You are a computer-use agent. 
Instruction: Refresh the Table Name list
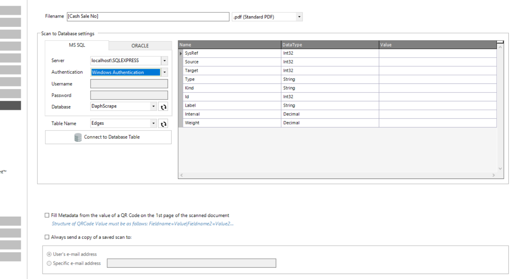[x=164, y=124]
